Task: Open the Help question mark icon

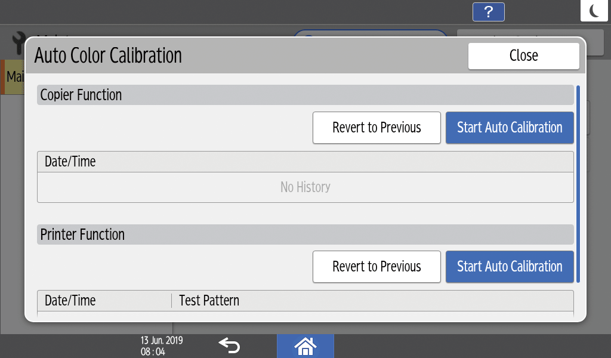Action: click(x=488, y=11)
